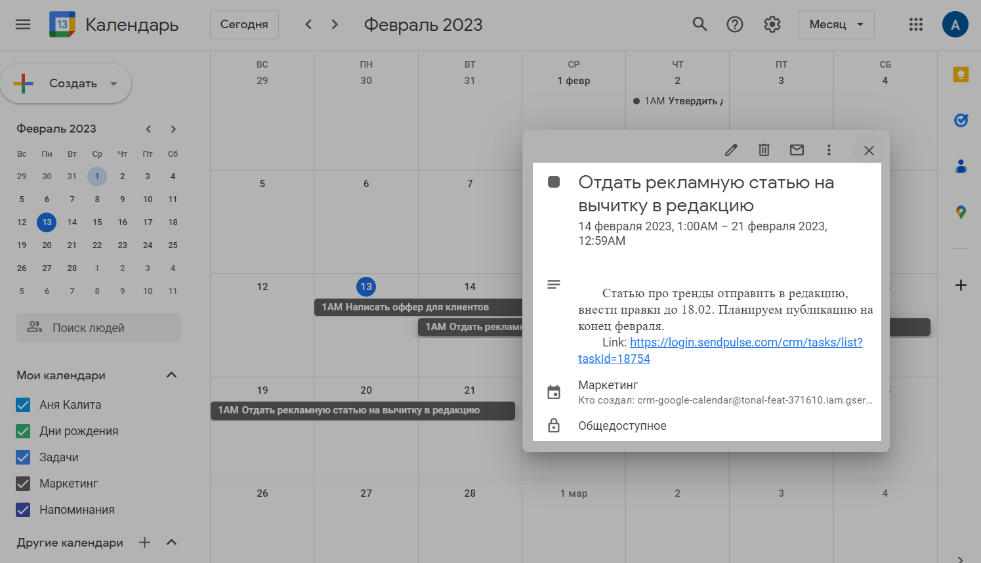The width and height of the screenshot is (981, 563).
Task: Select February 22 in mini calendar
Action: pos(97,245)
